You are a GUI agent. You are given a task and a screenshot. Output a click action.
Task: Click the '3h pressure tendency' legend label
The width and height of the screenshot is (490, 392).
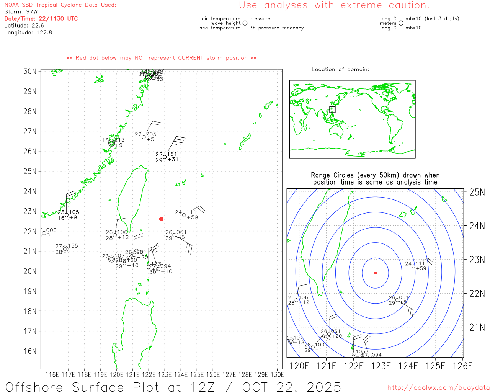276,28
